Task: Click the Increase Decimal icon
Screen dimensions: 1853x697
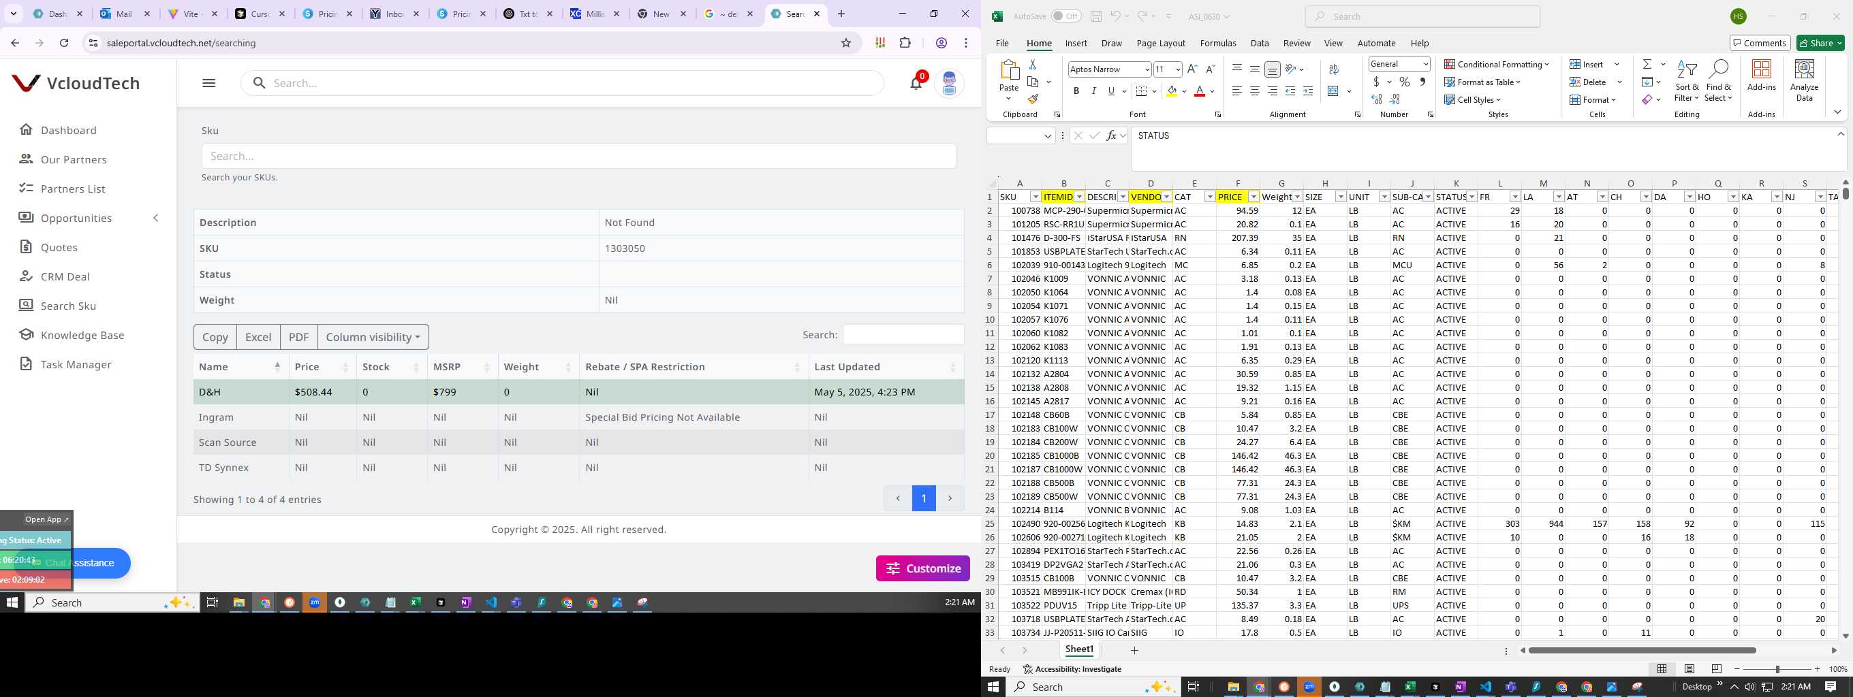Action: pyautogui.click(x=1377, y=99)
